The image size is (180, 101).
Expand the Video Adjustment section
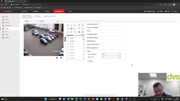coord(92,48)
